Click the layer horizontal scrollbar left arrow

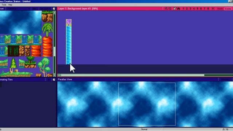[59, 75]
